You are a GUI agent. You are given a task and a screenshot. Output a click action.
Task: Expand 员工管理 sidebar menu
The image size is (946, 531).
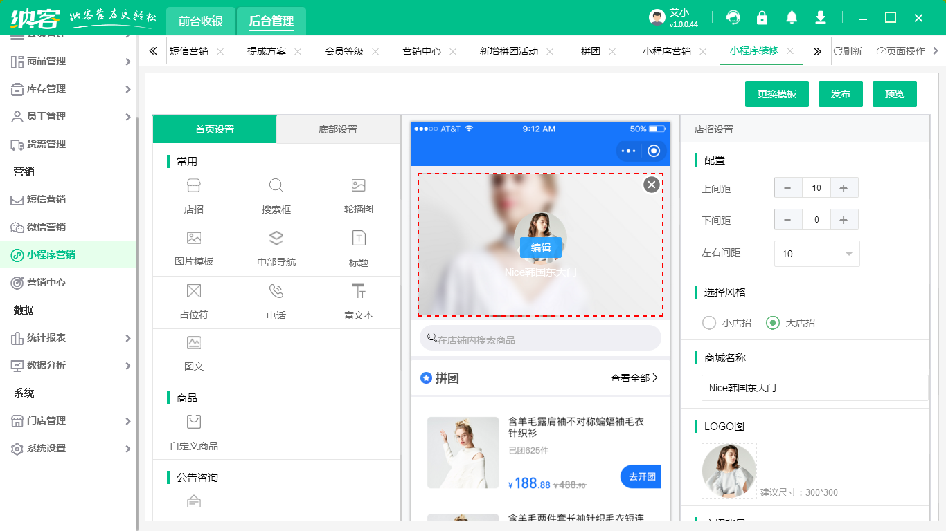click(68, 116)
